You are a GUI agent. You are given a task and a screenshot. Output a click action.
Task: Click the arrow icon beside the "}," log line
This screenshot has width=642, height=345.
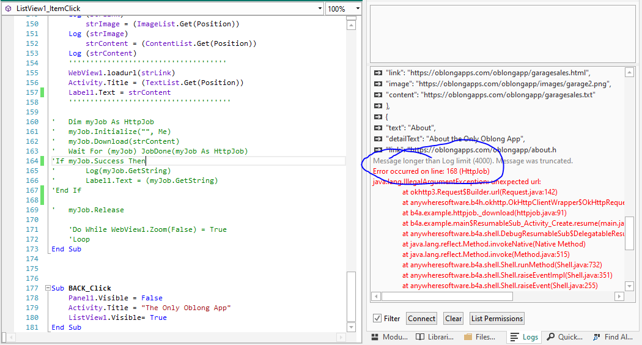point(378,106)
